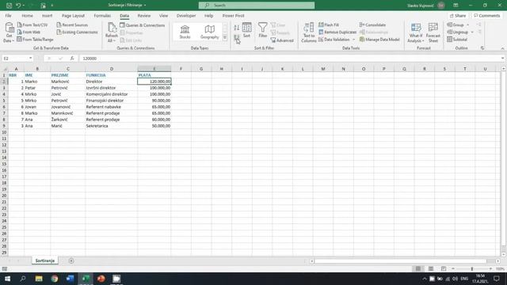Open Queries & Connections pane
507x285 pixels.
143,25
